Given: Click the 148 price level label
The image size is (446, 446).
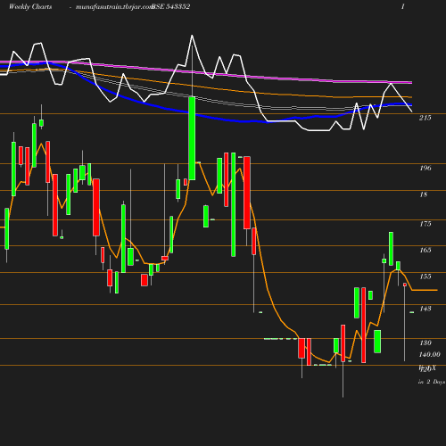Looking at the screenshot, I should click(425, 309).
